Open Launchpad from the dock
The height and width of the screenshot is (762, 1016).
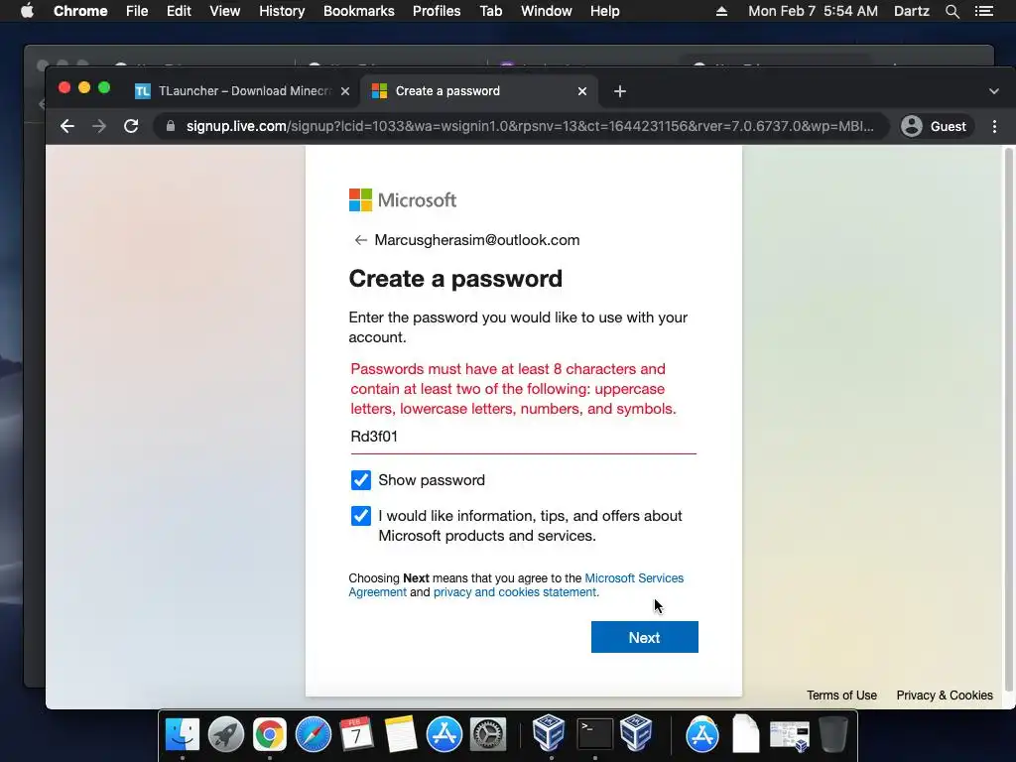[x=225, y=734]
